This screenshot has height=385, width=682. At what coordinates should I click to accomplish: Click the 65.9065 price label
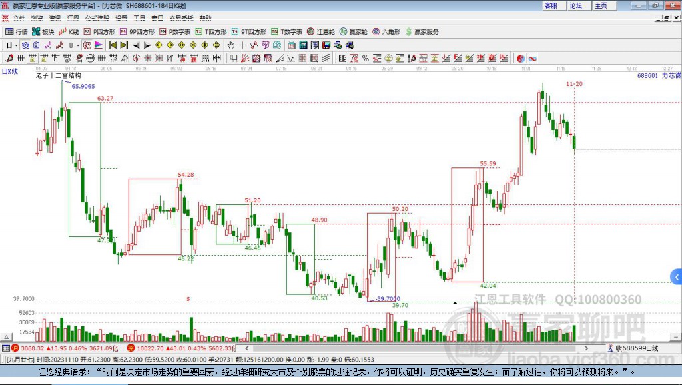[x=83, y=86]
